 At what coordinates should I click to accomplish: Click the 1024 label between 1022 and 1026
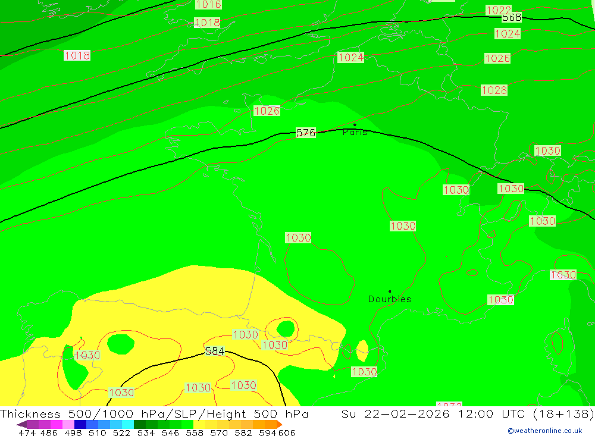click(508, 34)
